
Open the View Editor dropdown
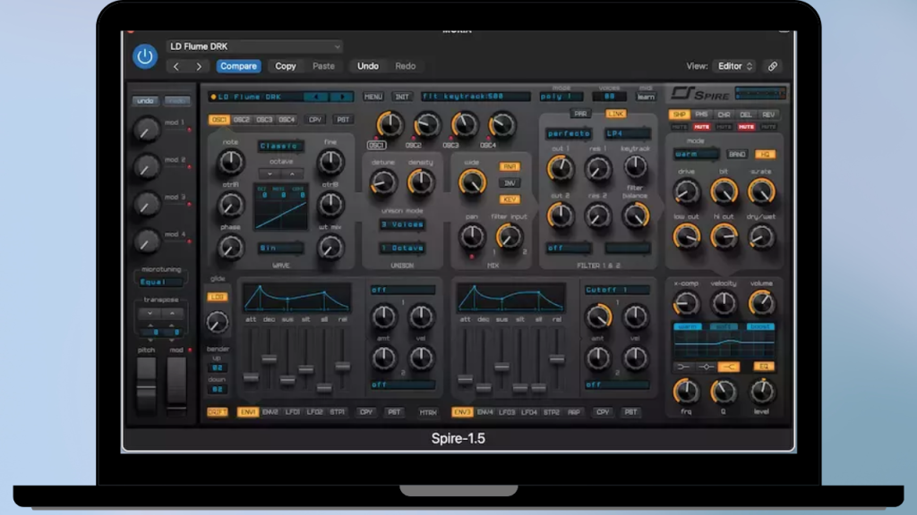(x=735, y=66)
